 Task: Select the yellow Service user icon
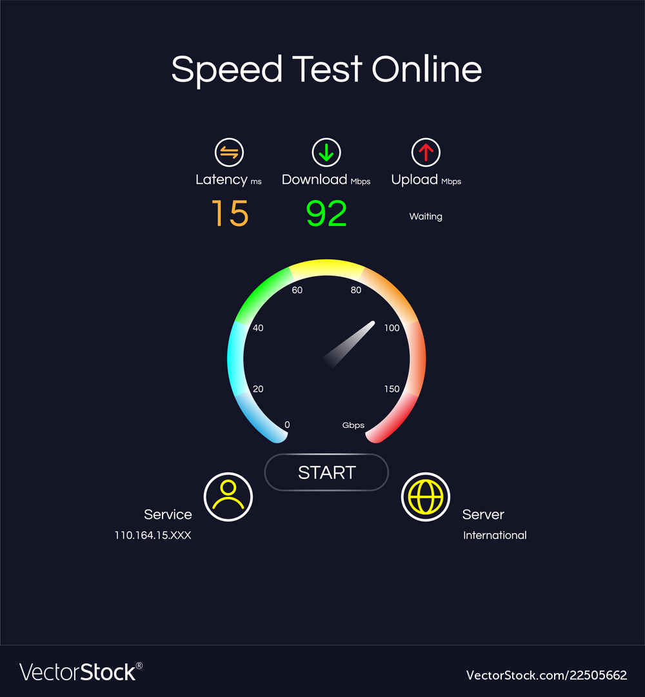(228, 497)
